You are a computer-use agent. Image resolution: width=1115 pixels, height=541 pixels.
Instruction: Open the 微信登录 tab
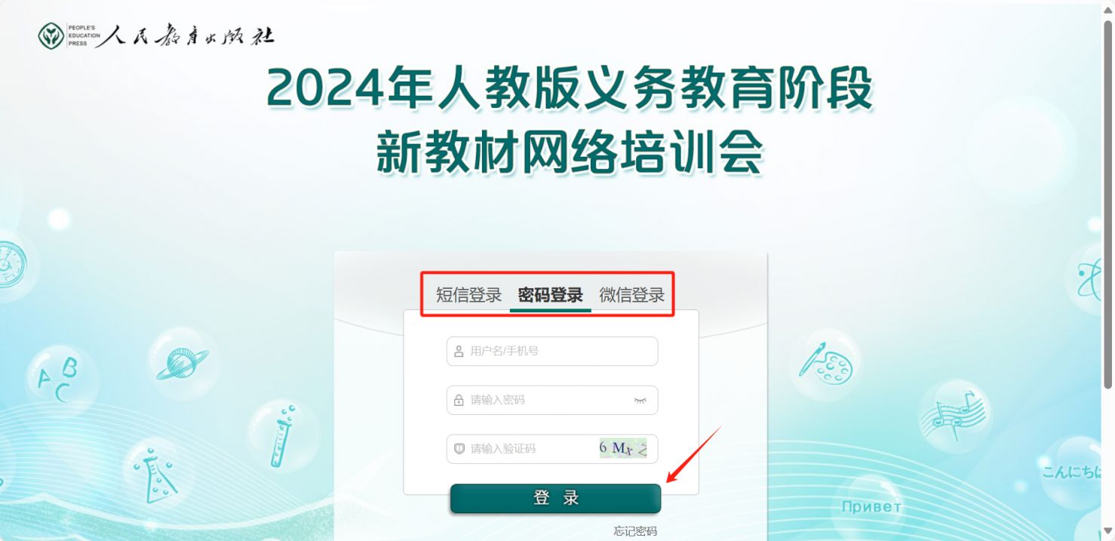(x=632, y=295)
